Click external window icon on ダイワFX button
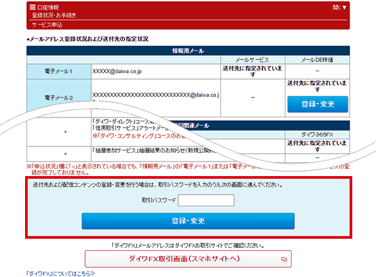The width and height of the screenshot is (376, 277). coord(284,259)
